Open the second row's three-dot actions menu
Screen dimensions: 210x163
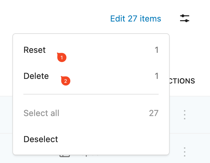coord(185,152)
